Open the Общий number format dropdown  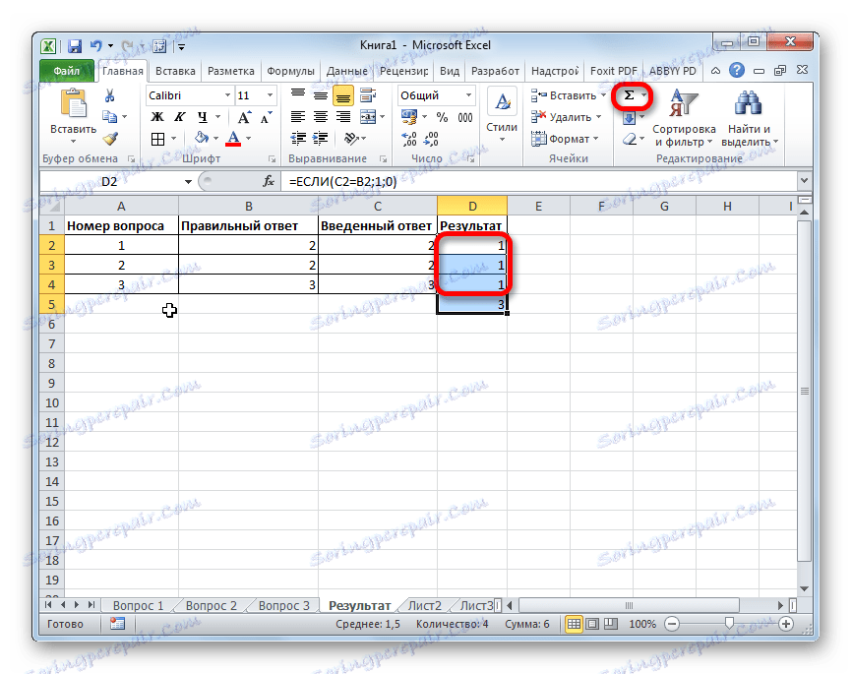tap(468, 95)
